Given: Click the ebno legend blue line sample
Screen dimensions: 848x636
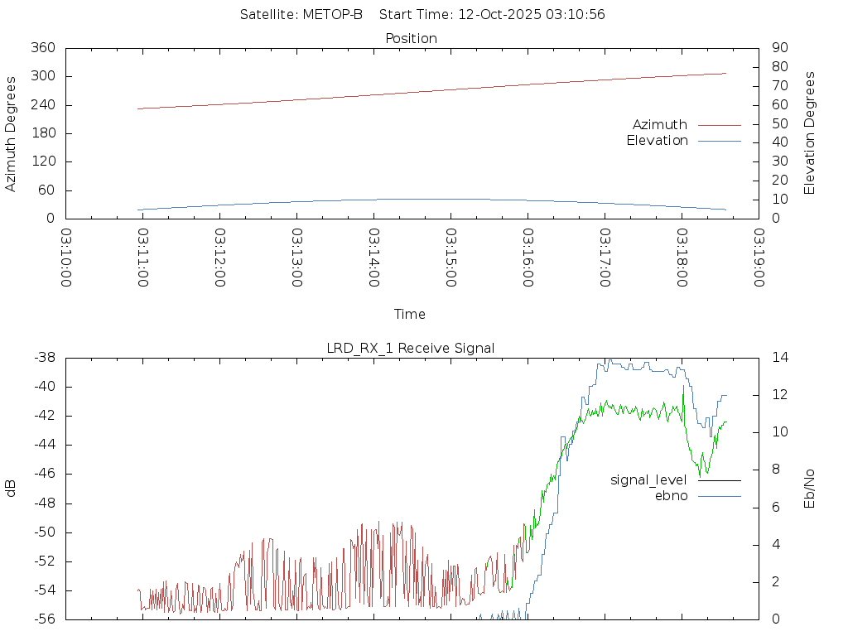Looking at the screenshot, I should [x=719, y=496].
